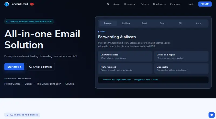216x119 pixels.
Task: Click the Netflix Games text
Action: (x=12, y=84)
